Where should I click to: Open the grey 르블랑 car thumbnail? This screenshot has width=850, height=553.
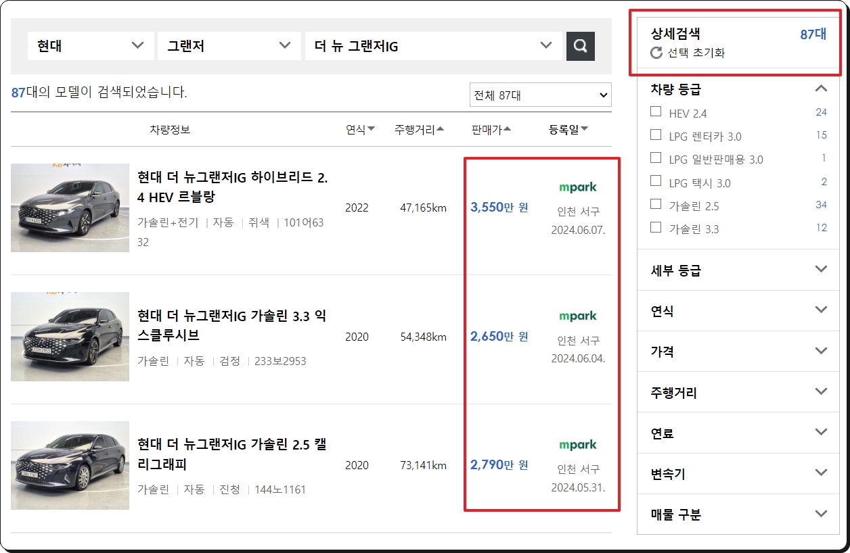(70, 208)
